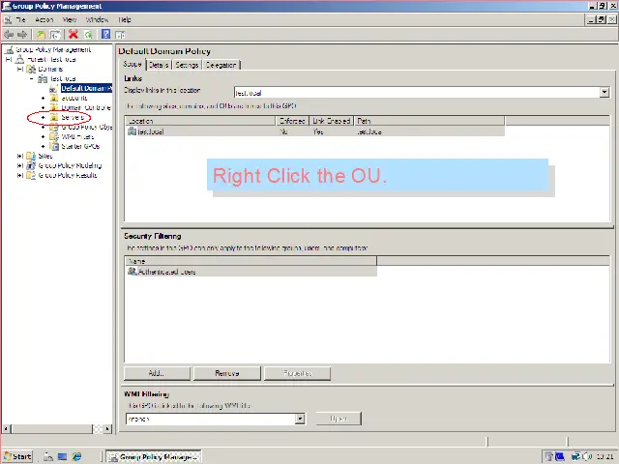Click the Group Policy Management root node icon
Screen dimensions: 619x464
tap(9, 49)
